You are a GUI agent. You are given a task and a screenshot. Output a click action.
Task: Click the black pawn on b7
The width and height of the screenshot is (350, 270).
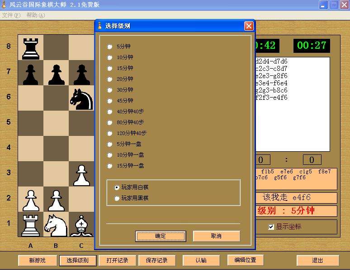(56, 74)
